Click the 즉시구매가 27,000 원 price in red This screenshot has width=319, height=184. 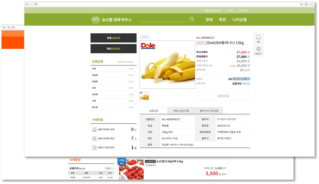(243, 52)
